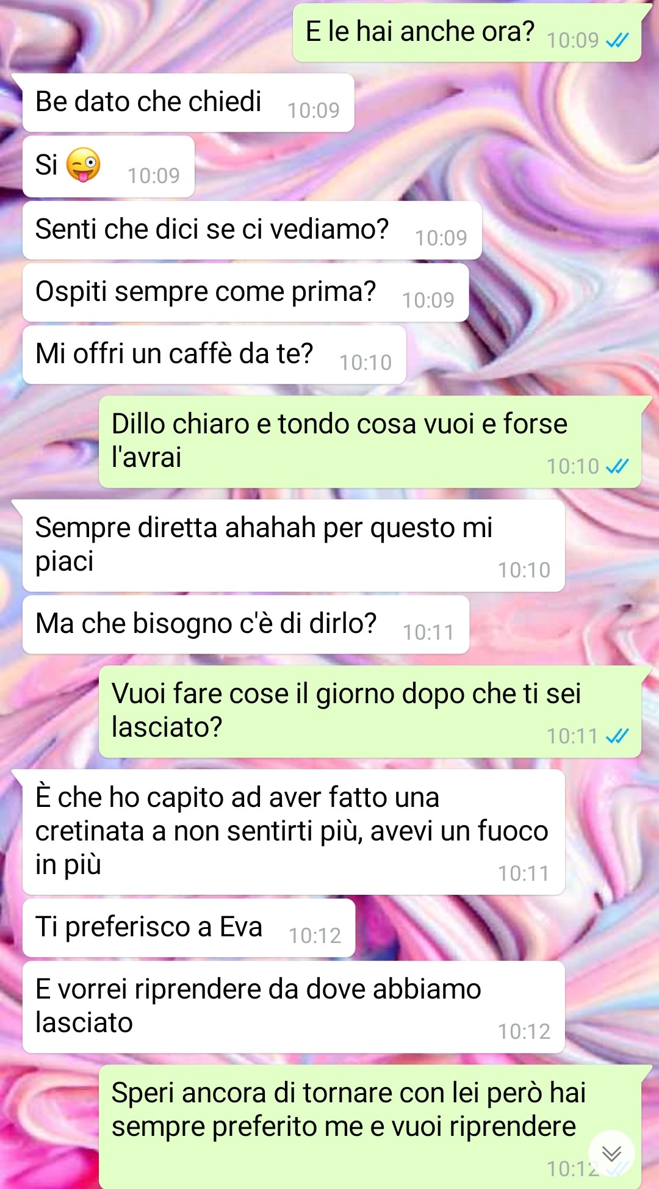Tap blue read ticks on 'E le hai anche ora?'

pos(617,40)
